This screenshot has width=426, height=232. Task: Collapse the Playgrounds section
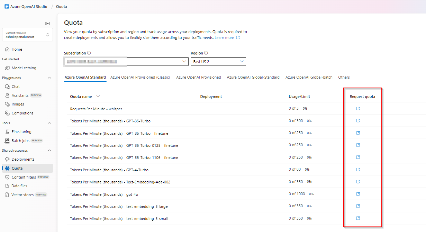tap(49, 78)
